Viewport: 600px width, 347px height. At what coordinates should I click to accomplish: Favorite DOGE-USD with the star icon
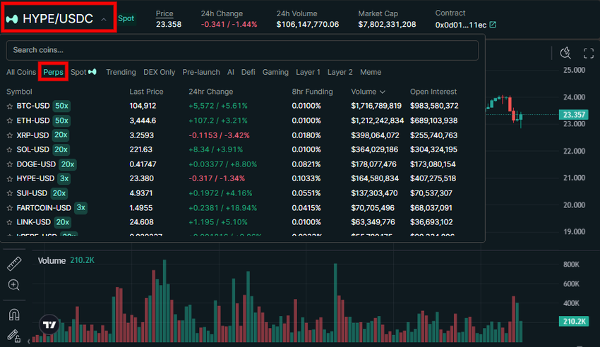click(10, 164)
